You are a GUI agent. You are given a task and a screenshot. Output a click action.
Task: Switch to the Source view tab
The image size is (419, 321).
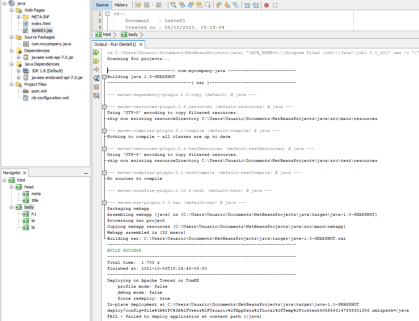[x=102, y=5]
